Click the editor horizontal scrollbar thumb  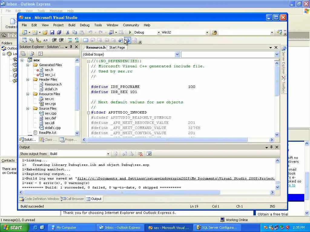[x=167, y=140]
